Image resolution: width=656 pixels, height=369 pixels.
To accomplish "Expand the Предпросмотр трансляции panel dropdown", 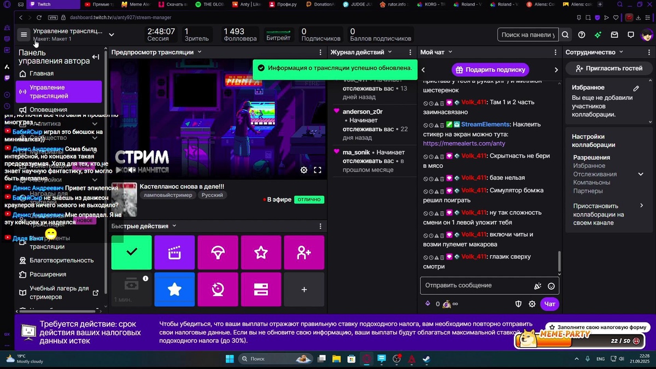I will tap(200, 52).
